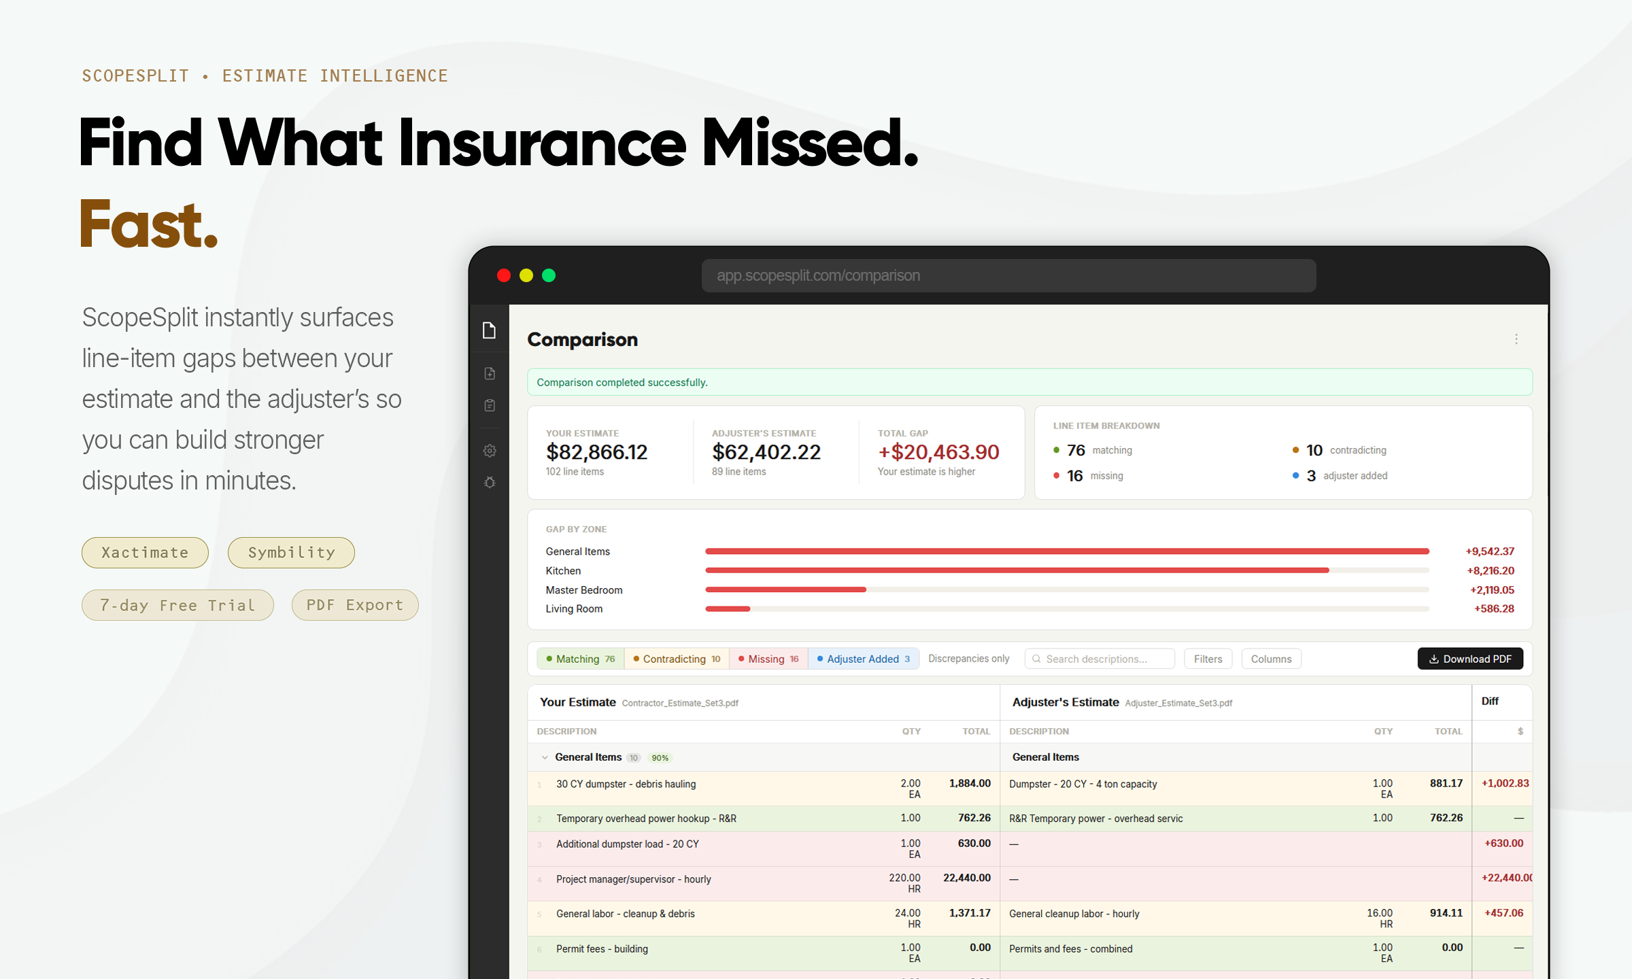Open the clipboard icon in the sidebar
The height and width of the screenshot is (979, 1632).
click(x=490, y=405)
